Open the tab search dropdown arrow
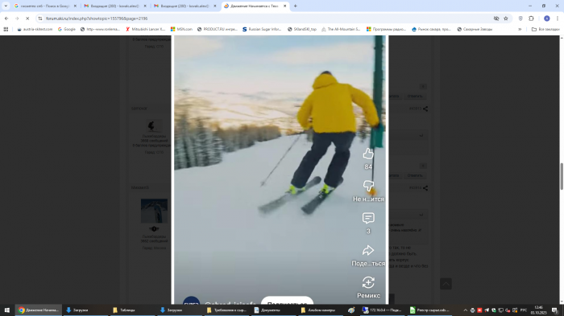The height and width of the screenshot is (316, 564). coord(6,6)
